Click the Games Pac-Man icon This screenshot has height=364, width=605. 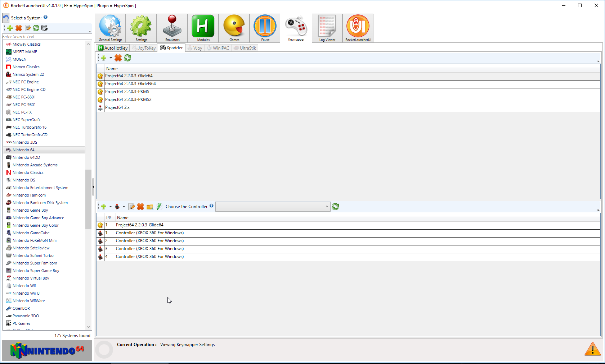point(234,28)
